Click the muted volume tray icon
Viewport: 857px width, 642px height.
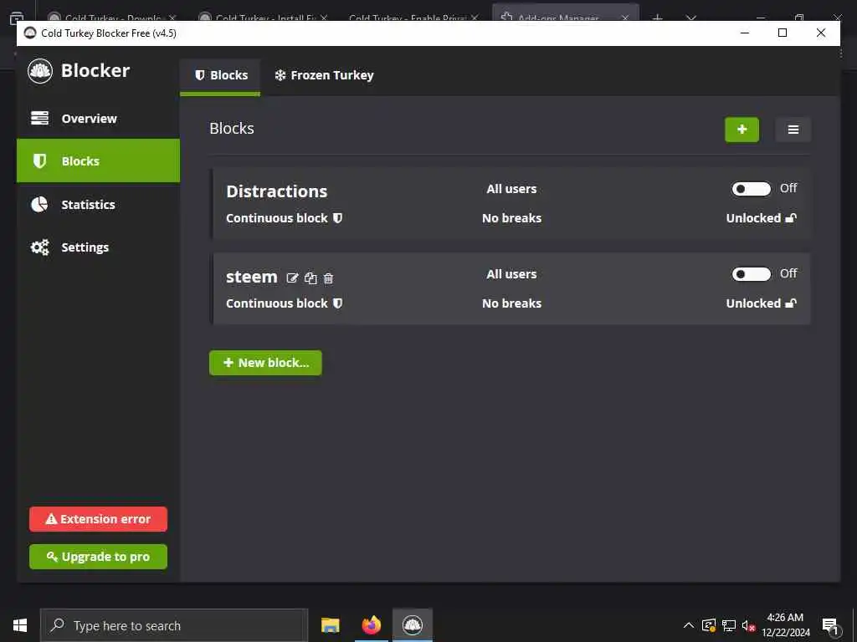click(x=748, y=625)
